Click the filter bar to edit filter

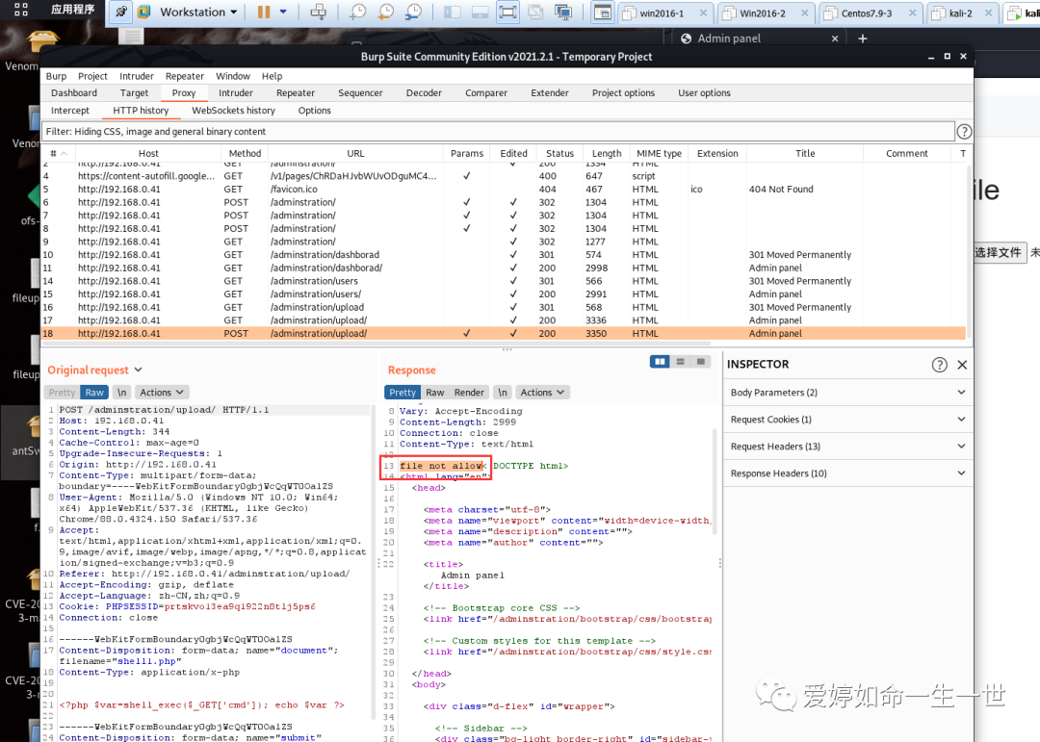click(x=498, y=131)
